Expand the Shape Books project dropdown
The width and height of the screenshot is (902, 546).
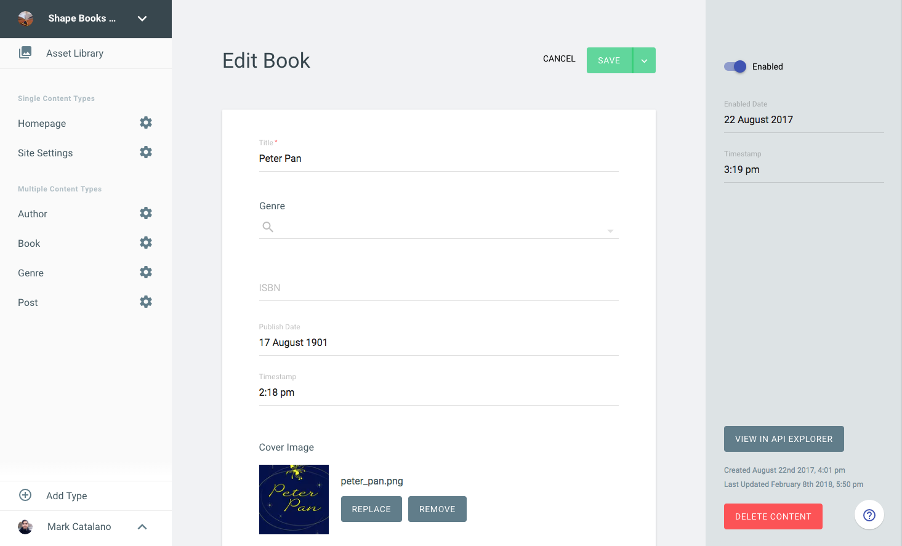(x=142, y=18)
